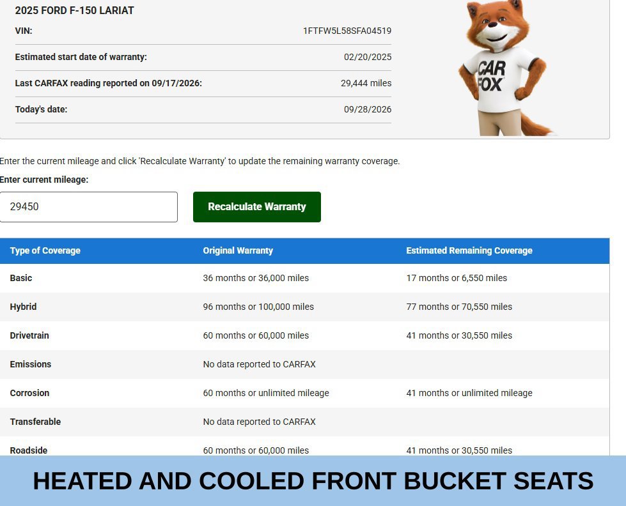
Task: Click the Estimated Remaining Coverage column header
Action: click(469, 250)
